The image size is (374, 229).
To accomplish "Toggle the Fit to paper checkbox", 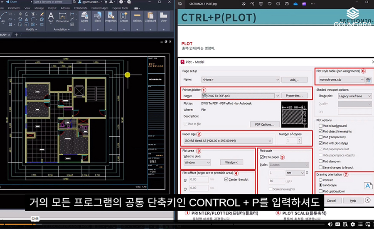I will tap(261, 157).
